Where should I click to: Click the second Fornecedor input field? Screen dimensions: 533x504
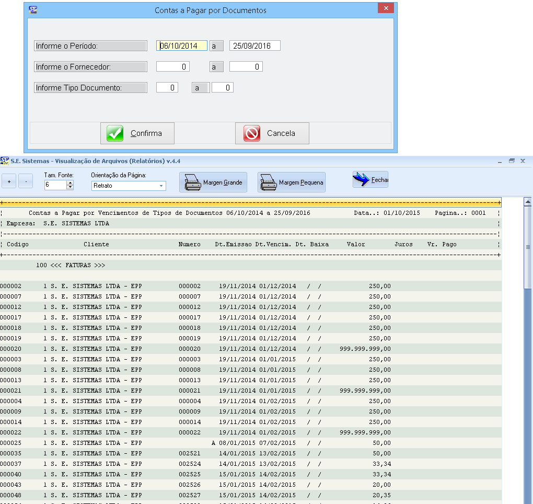point(246,67)
